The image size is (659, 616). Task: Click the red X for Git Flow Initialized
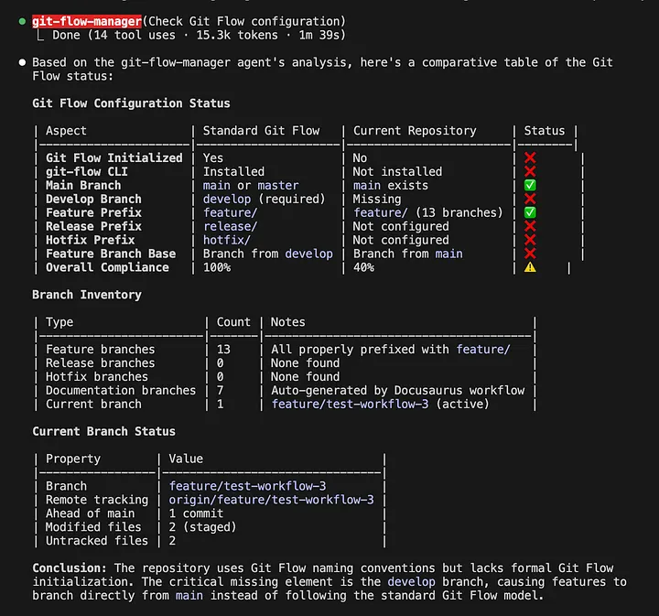(530, 158)
